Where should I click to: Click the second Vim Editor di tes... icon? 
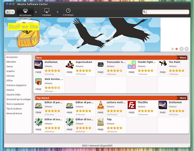tap(70, 122)
